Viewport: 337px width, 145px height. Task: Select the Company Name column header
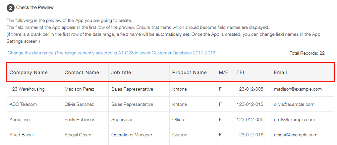pos(28,72)
